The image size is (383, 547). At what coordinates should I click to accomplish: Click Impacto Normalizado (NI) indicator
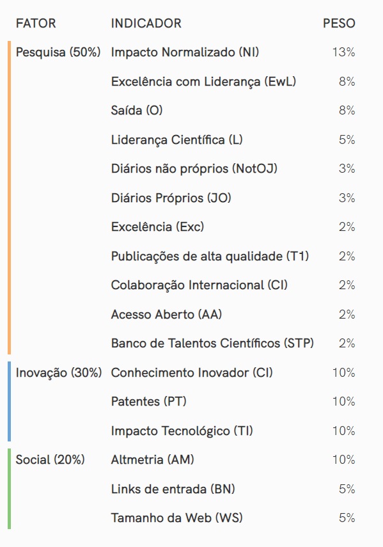click(185, 52)
